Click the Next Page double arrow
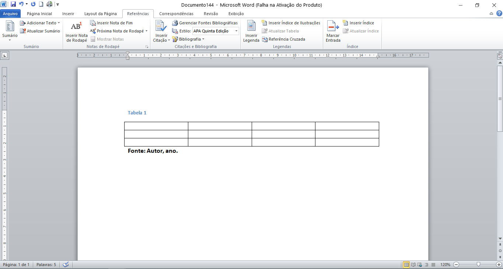This screenshot has height=269, width=503. (500, 257)
